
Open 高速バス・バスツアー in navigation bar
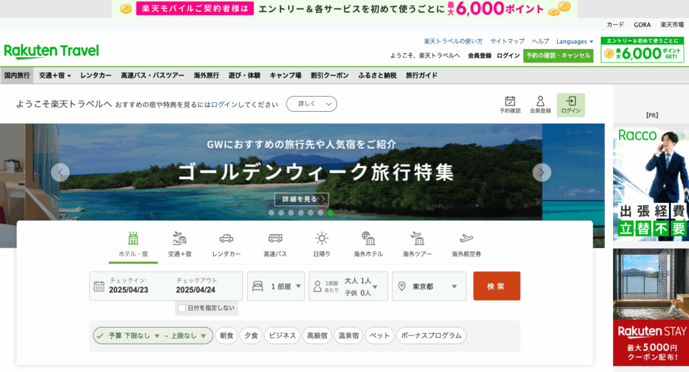(x=153, y=75)
